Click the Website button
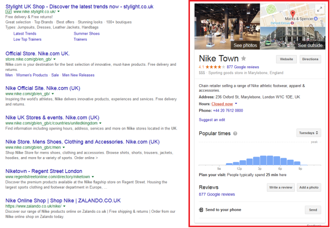 pyautogui.click(x=286, y=59)
